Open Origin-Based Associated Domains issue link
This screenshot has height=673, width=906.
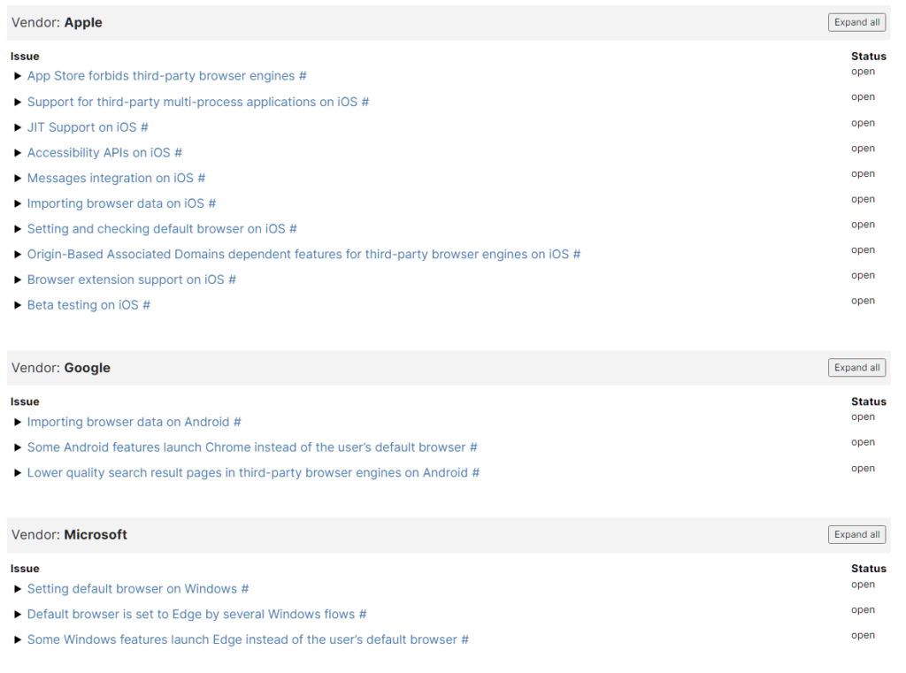[297, 255]
